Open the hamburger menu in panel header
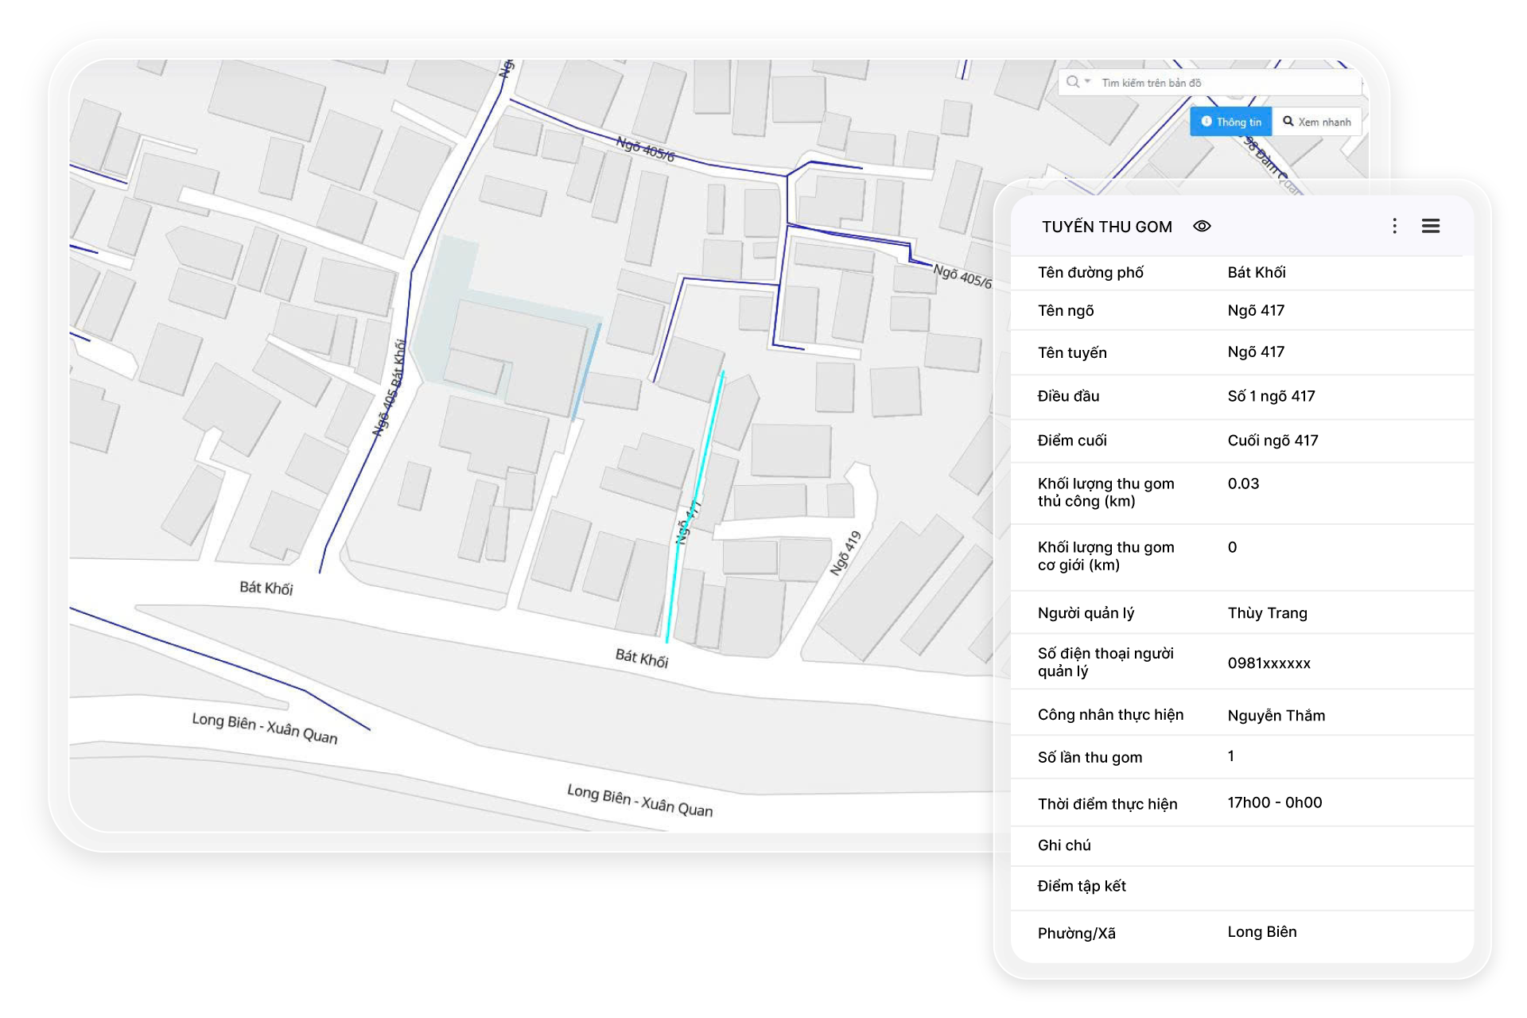The image size is (1527, 1018). click(x=1430, y=227)
